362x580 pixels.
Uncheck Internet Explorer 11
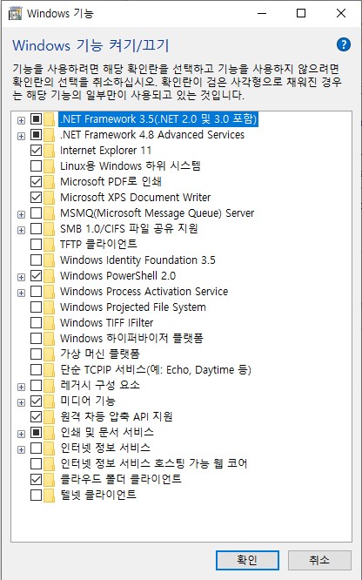pyautogui.click(x=36, y=150)
